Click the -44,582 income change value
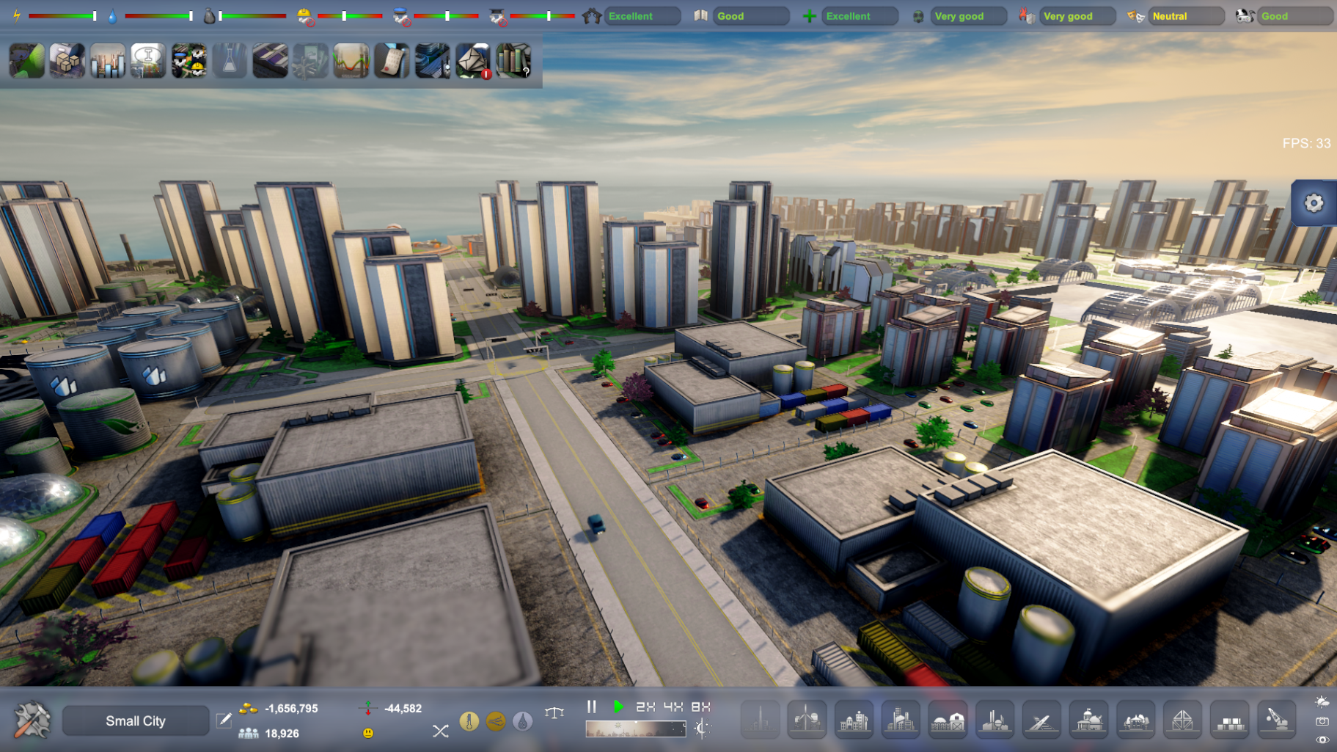Screen dimensions: 1337x752 pos(403,708)
